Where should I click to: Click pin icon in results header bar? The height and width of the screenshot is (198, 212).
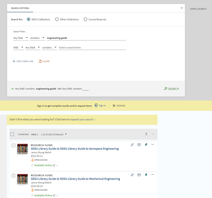click(x=146, y=134)
